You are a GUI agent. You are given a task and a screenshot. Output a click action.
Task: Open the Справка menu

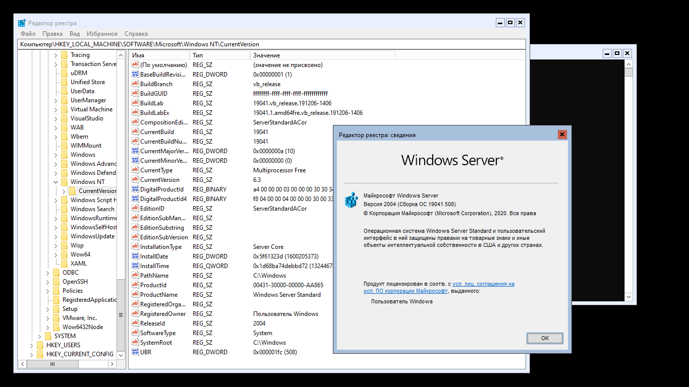136,34
